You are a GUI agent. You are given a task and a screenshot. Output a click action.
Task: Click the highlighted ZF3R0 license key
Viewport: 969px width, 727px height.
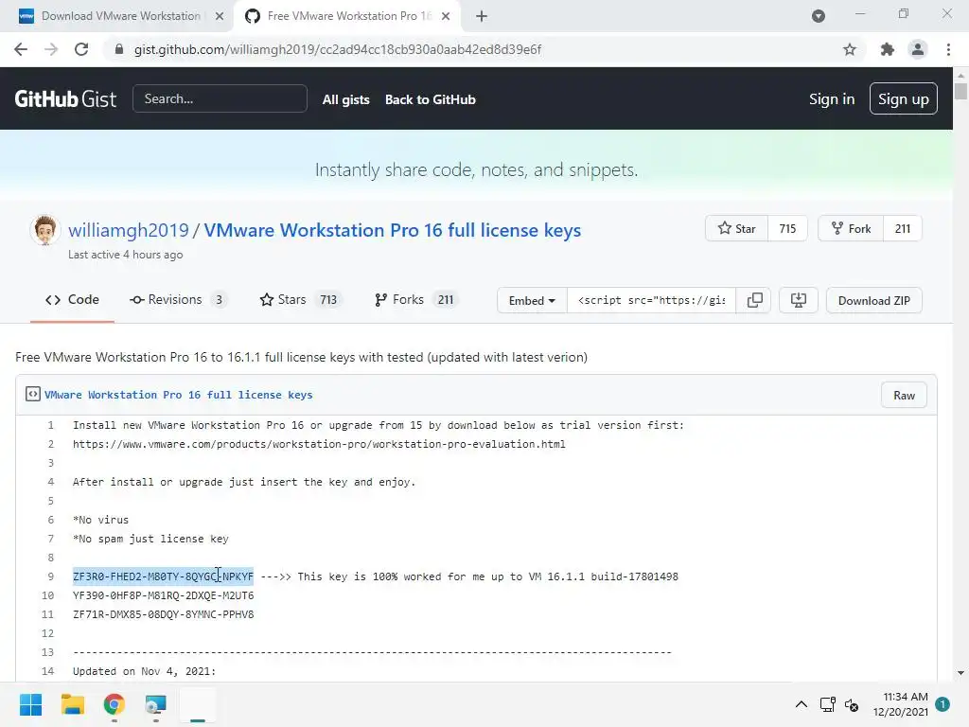(x=163, y=576)
